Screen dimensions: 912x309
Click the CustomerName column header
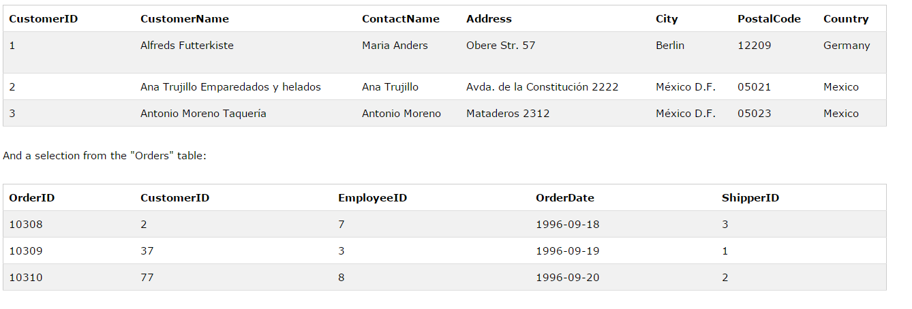point(185,19)
